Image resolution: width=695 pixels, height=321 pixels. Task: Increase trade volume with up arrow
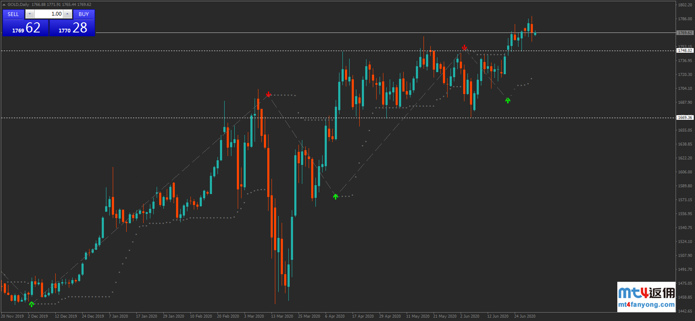point(67,14)
